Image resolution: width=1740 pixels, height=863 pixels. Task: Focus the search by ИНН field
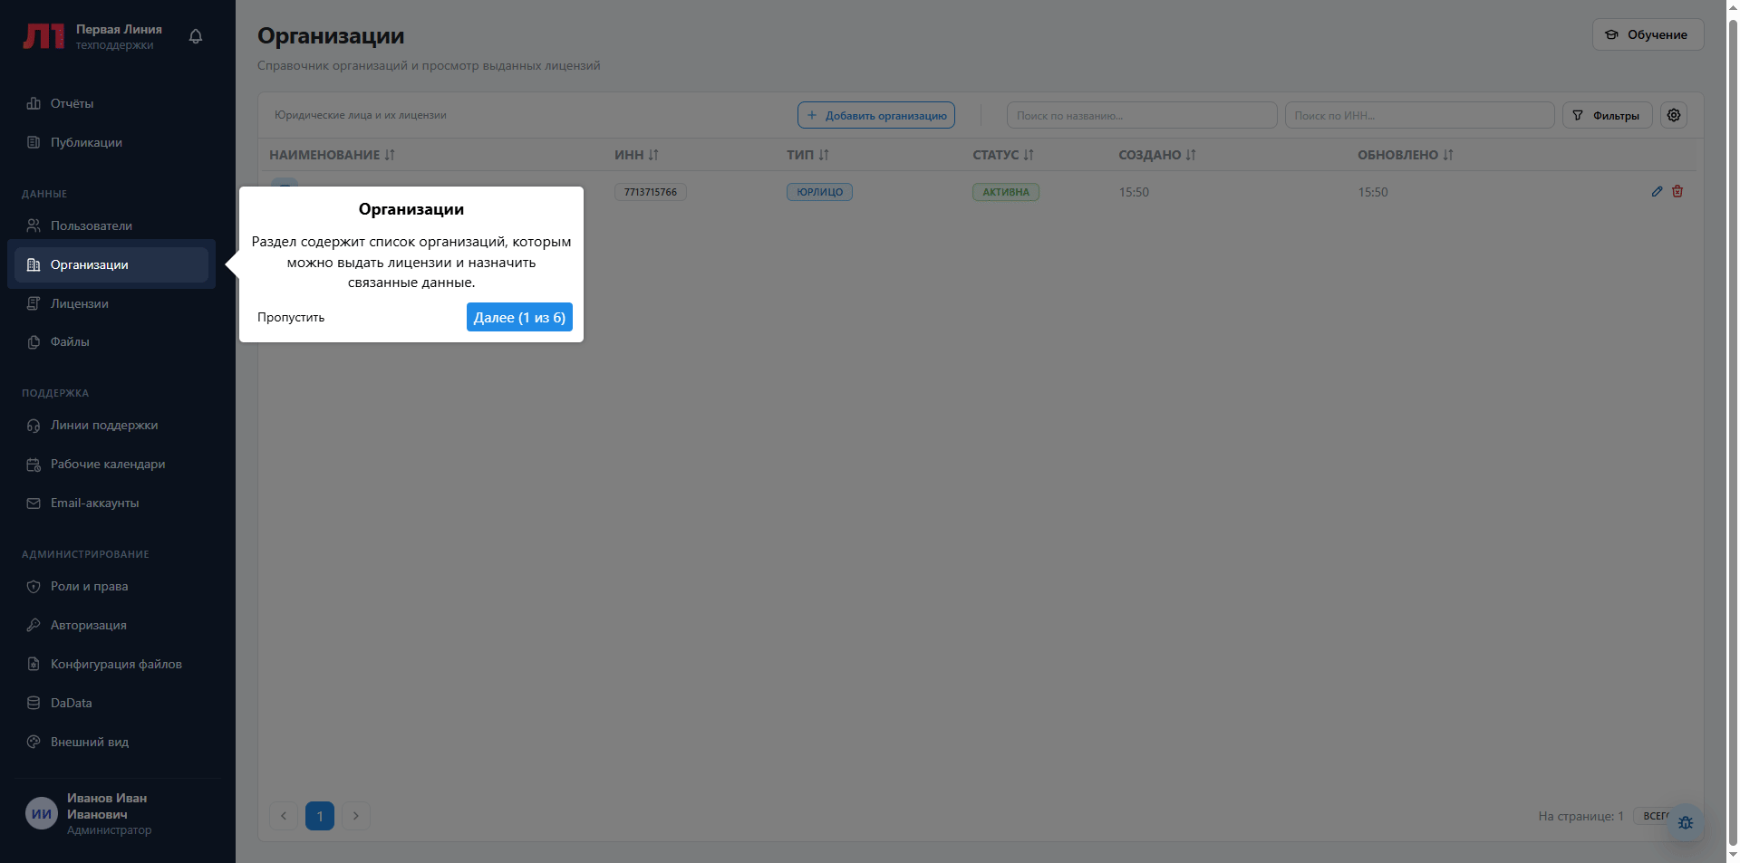tap(1419, 115)
